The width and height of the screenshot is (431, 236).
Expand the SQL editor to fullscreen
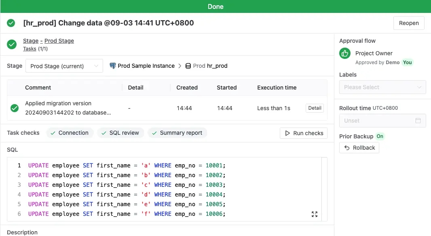[315, 214]
